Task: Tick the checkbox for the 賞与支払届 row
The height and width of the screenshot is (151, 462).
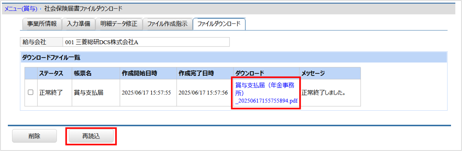Action: click(30, 93)
